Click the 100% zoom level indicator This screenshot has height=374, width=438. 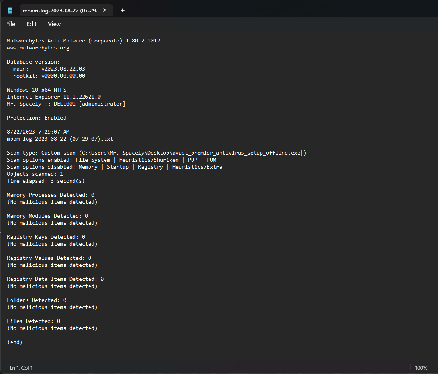tap(421, 368)
